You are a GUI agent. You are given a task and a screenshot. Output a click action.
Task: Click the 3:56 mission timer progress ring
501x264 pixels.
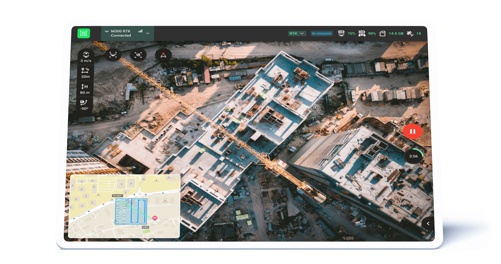413,156
